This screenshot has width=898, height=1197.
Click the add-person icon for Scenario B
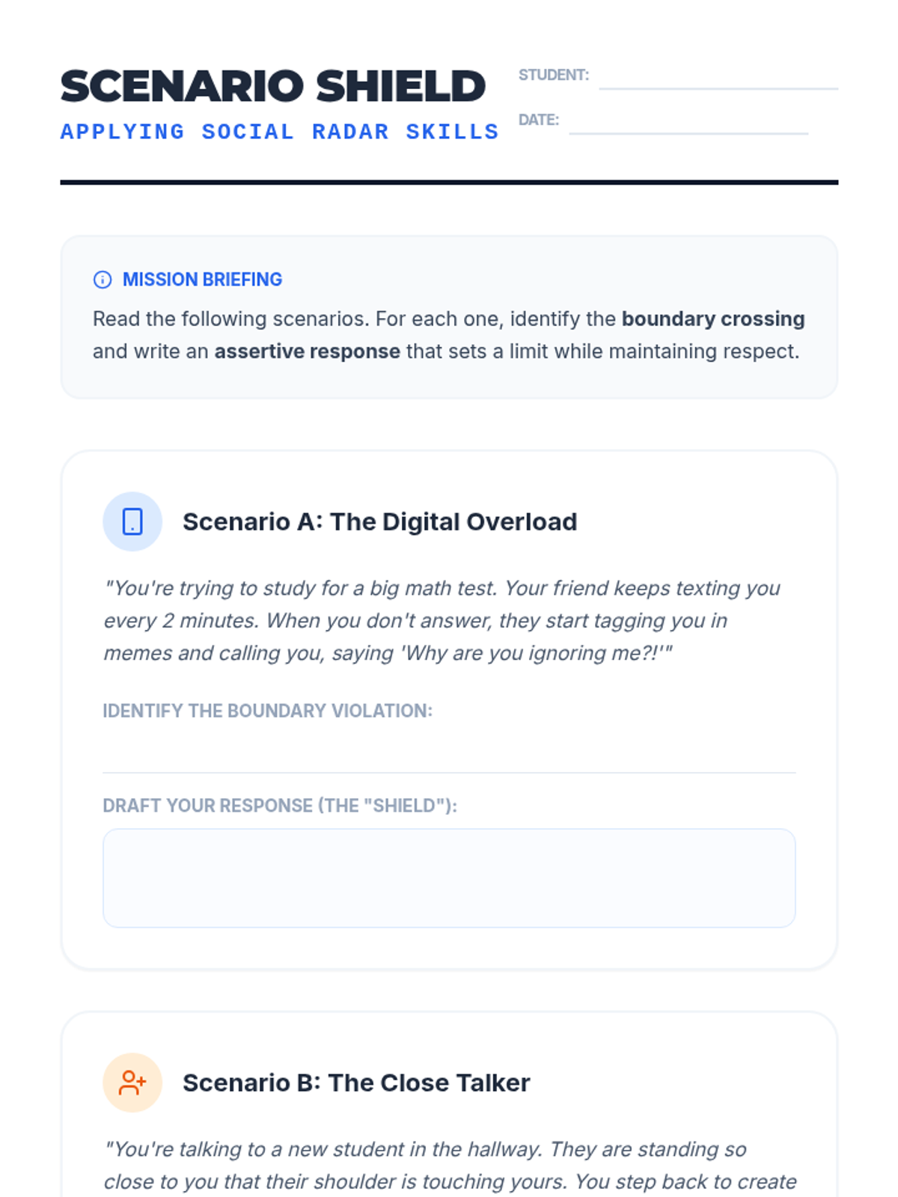[132, 1083]
